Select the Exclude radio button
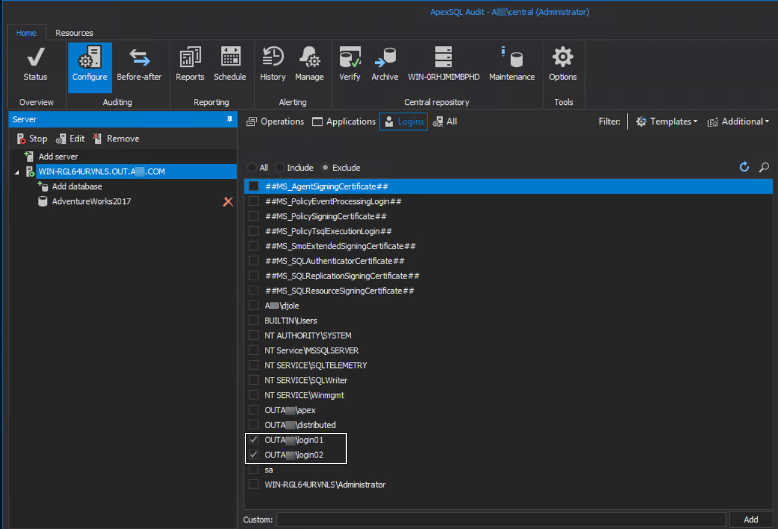778x529 pixels. pyautogui.click(x=325, y=168)
